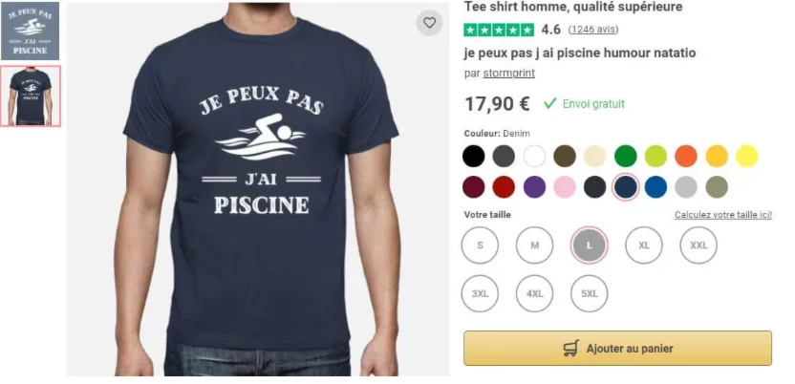Choose the orange color swatch
Image resolution: width=795 pixels, height=384 pixels.
click(x=686, y=156)
